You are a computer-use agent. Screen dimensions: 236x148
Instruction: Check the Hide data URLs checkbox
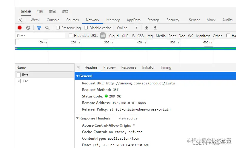click(70, 35)
